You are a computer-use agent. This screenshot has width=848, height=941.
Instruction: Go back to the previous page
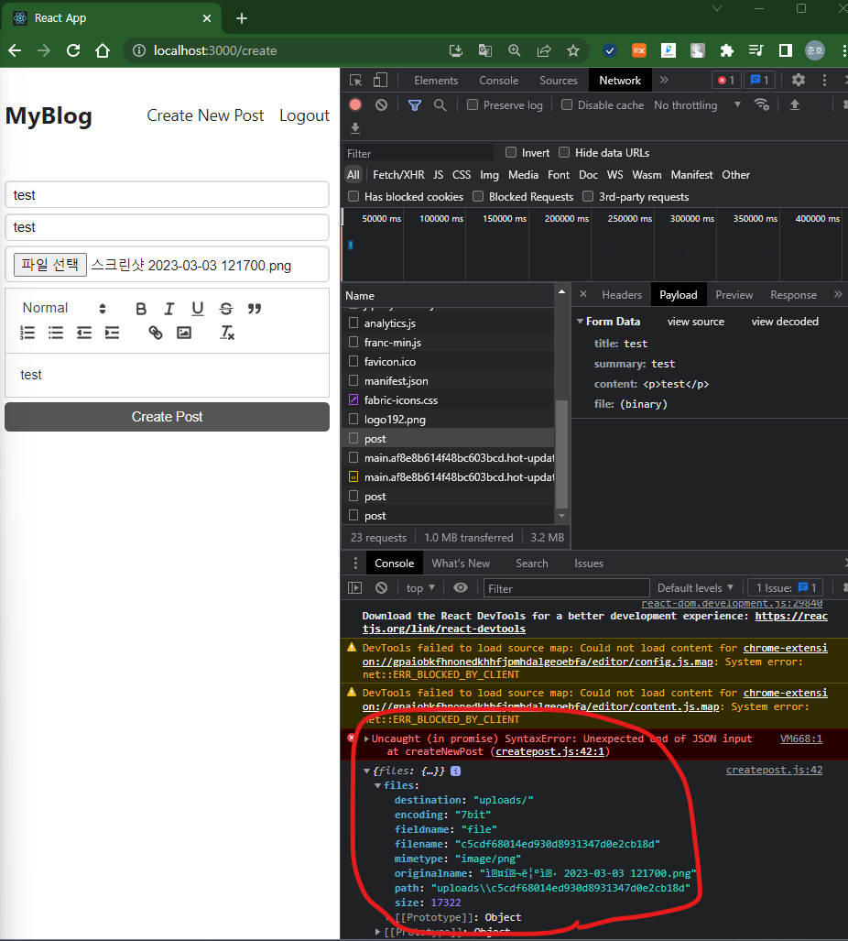coord(15,50)
